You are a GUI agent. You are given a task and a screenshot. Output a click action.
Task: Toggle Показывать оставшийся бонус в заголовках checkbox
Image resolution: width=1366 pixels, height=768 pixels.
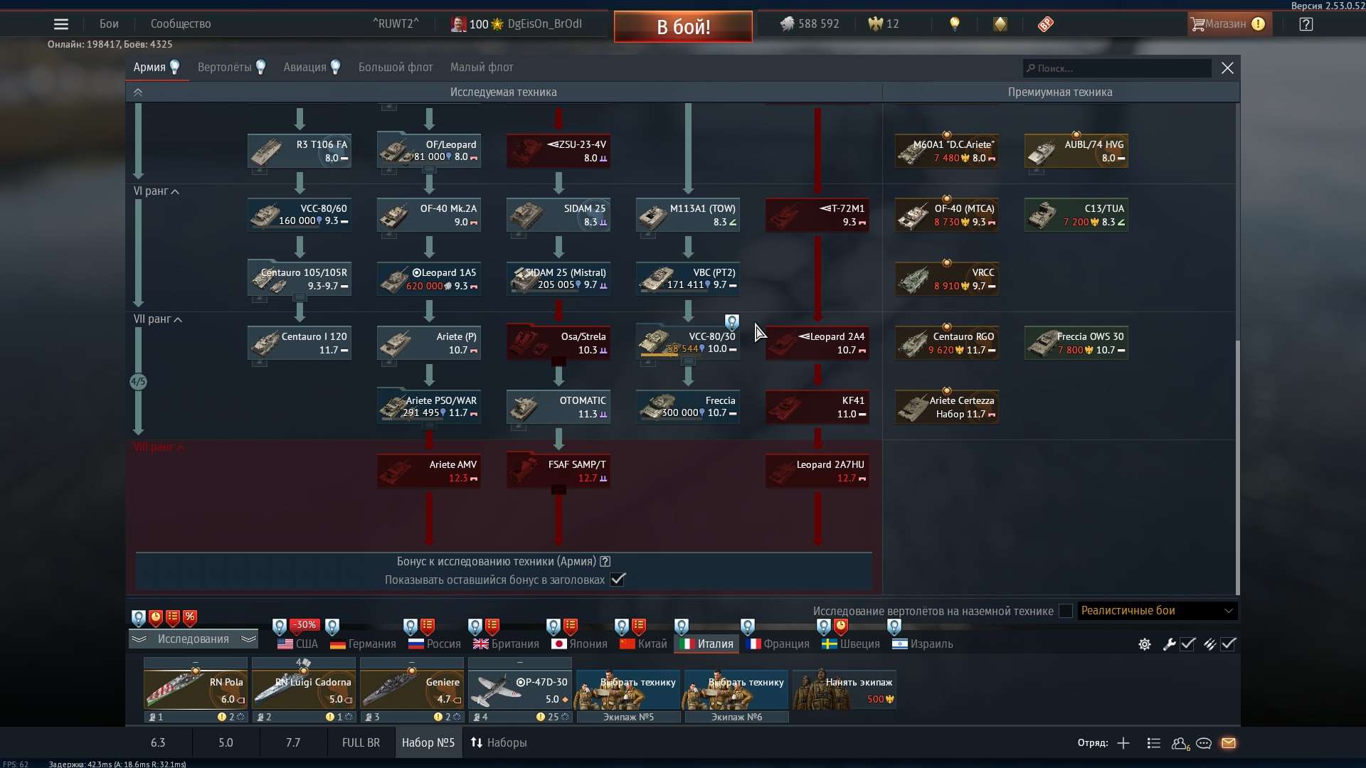click(618, 580)
